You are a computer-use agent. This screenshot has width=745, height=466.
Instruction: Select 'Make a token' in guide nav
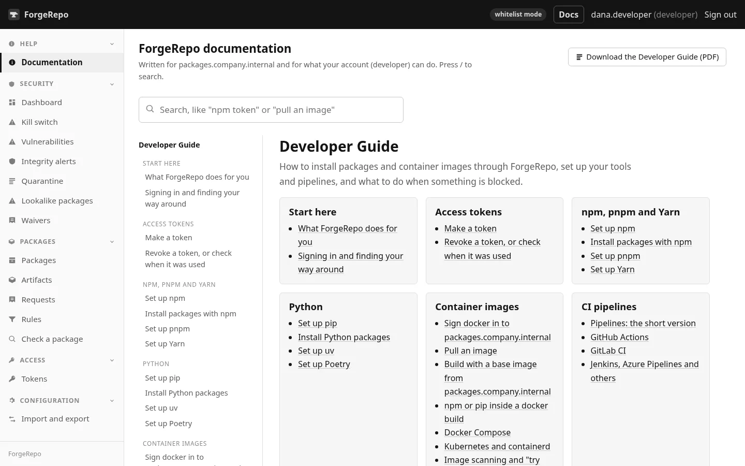(x=169, y=238)
